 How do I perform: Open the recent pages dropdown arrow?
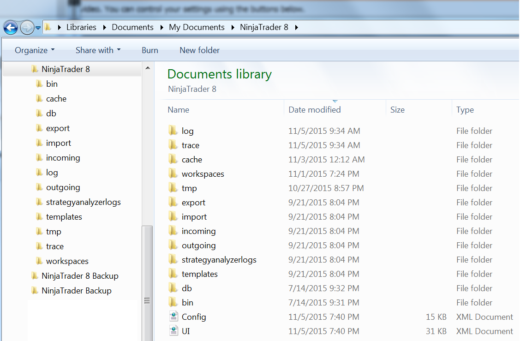(38, 28)
